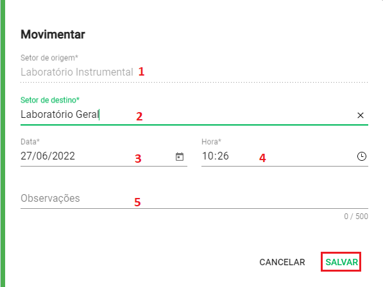Click the 0 / 500 character counter
This screenshot has height=287, width=383.
(356, 217)
